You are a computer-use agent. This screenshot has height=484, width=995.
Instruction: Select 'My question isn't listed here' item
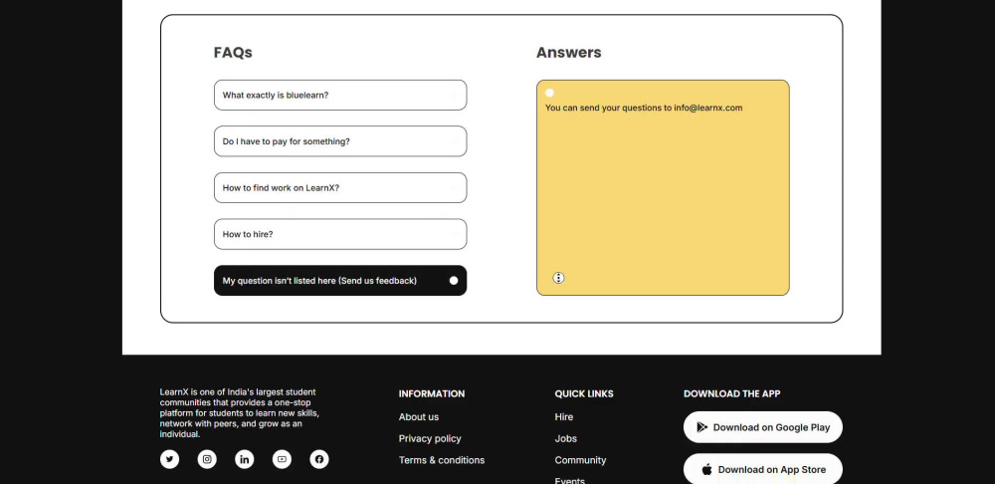click(340, 281)
